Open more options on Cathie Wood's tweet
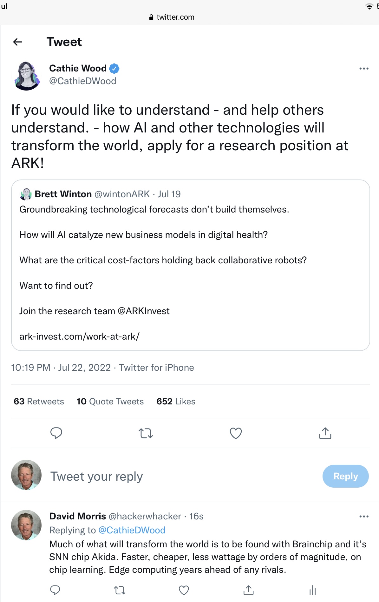Image resolution: width=379 pixels, height=602 pixels. point(364,69)
